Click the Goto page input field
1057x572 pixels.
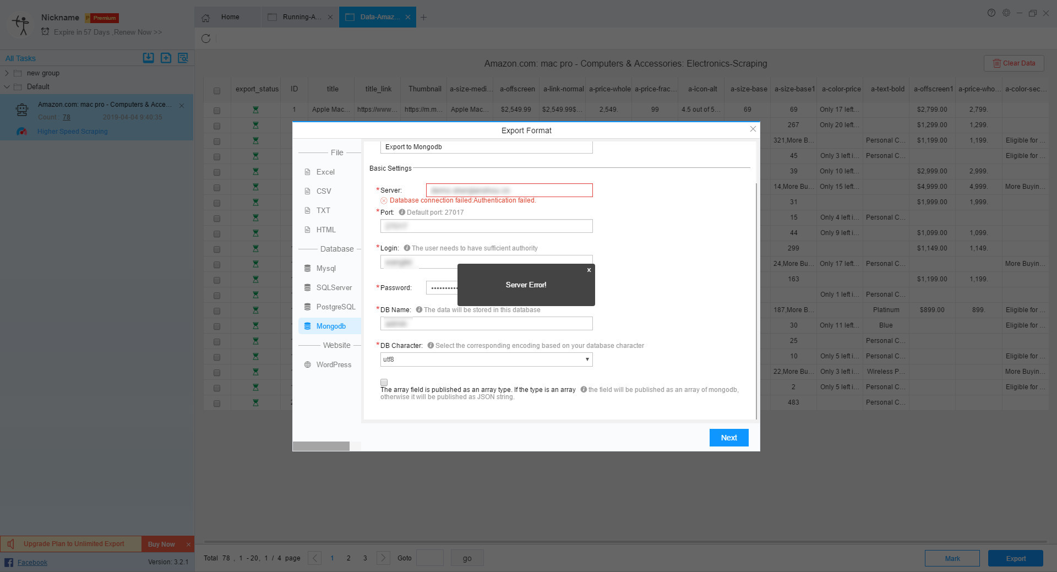tap(430, 558)
